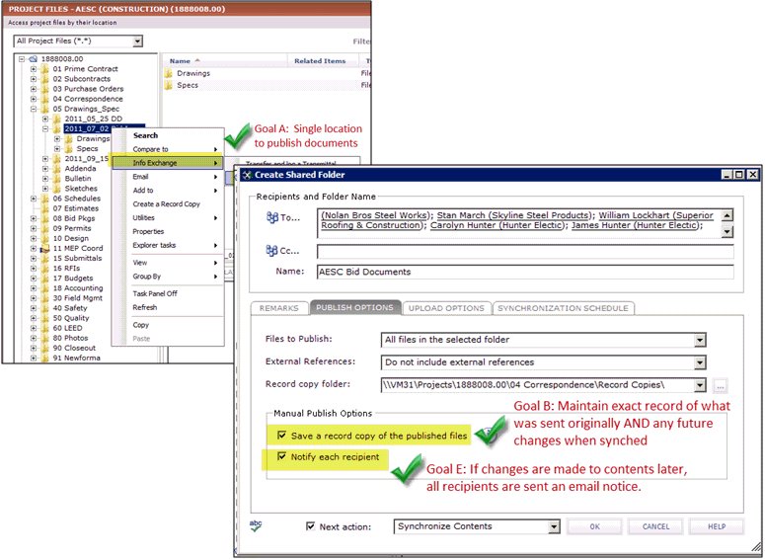
Task: Open the Add to submenu
Action: [x=169, y=191]
